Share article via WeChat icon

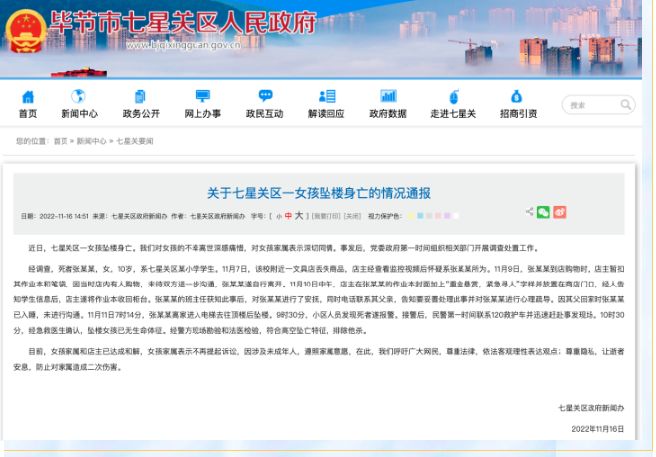[543, 212]
